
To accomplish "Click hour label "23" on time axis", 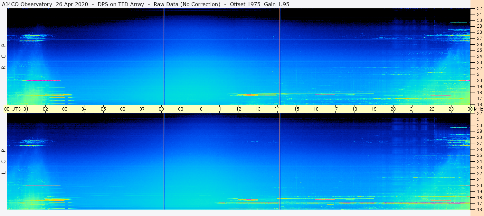I will (x=451, y=109).
